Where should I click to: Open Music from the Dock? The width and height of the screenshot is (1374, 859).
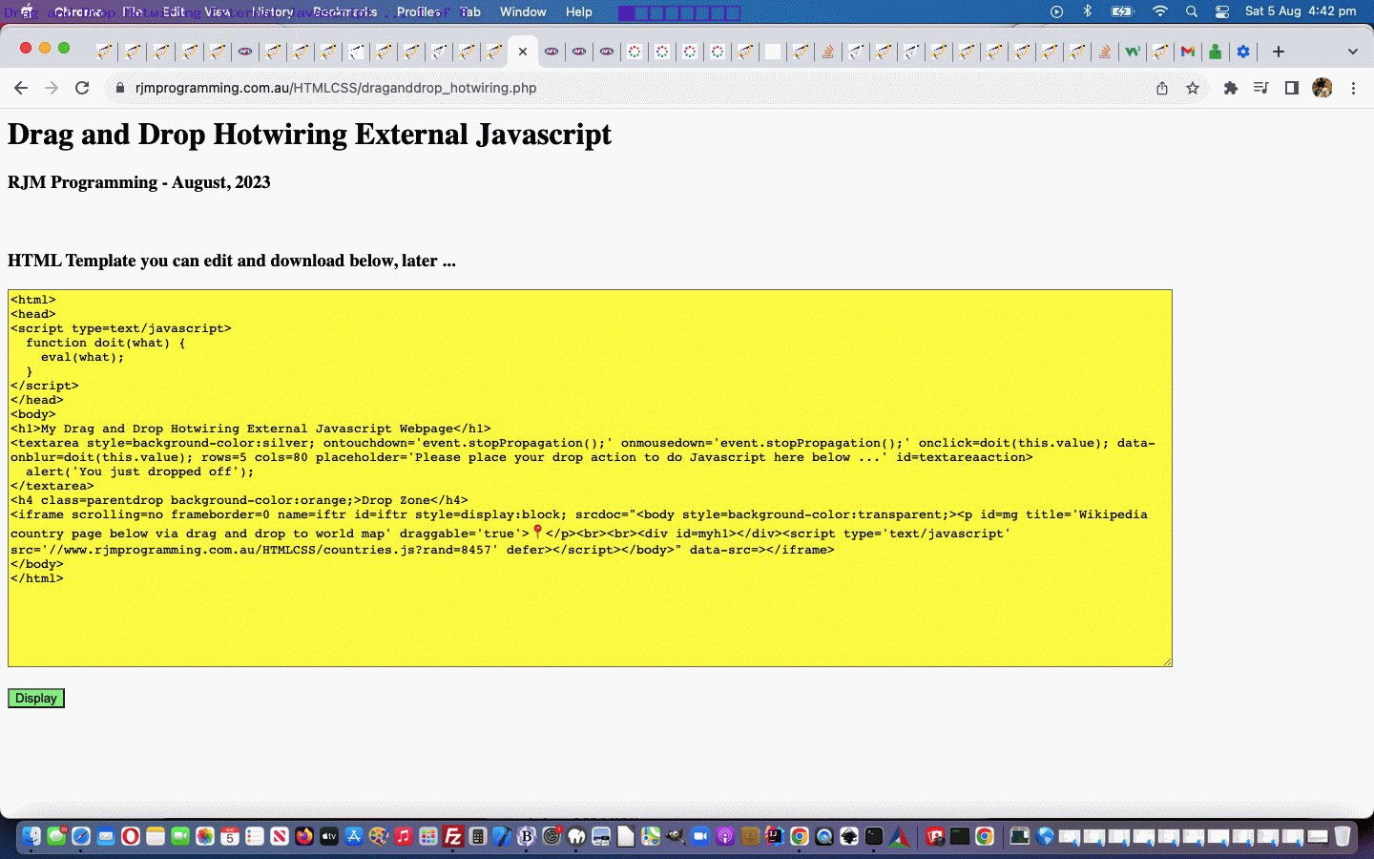[404, 837]
